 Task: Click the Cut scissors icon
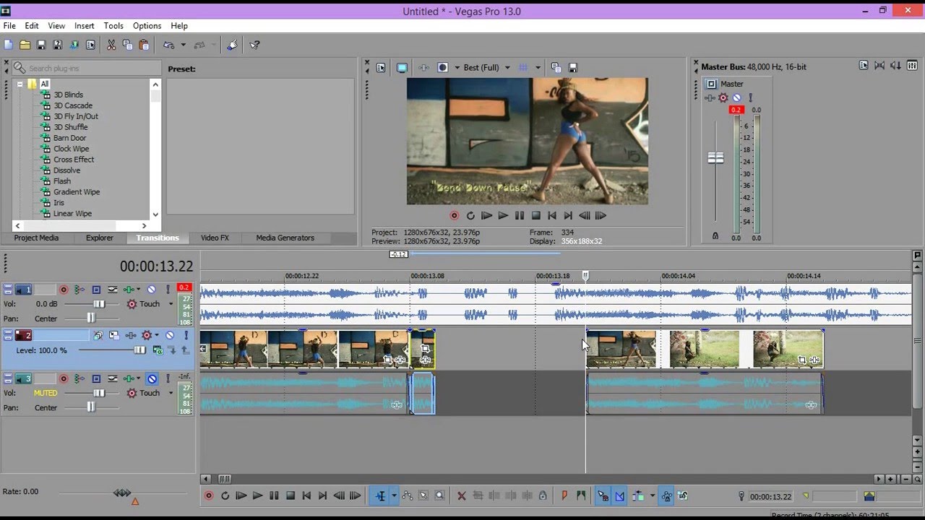tap(111, 45)
